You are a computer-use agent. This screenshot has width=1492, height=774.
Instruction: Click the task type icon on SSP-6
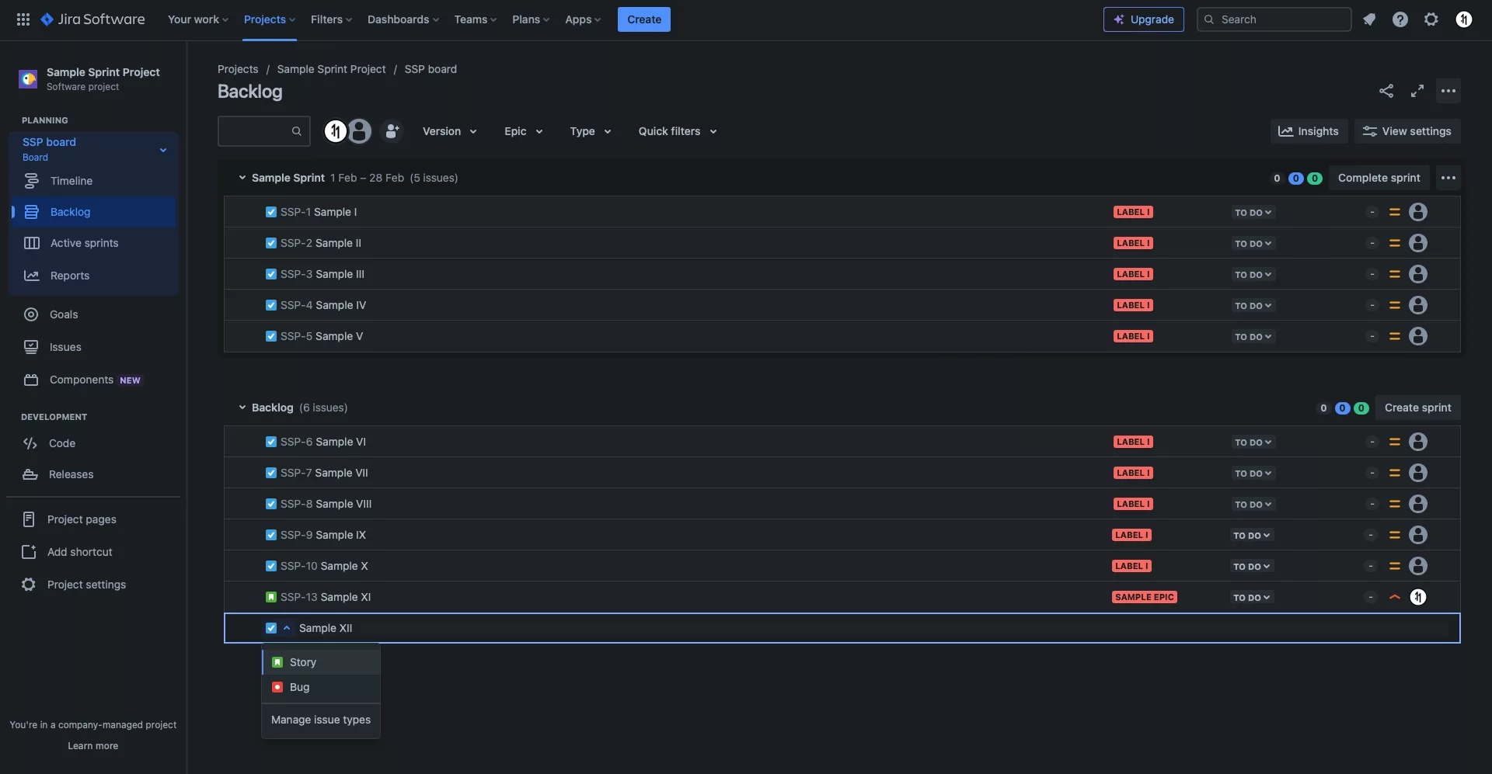(271, 442)
